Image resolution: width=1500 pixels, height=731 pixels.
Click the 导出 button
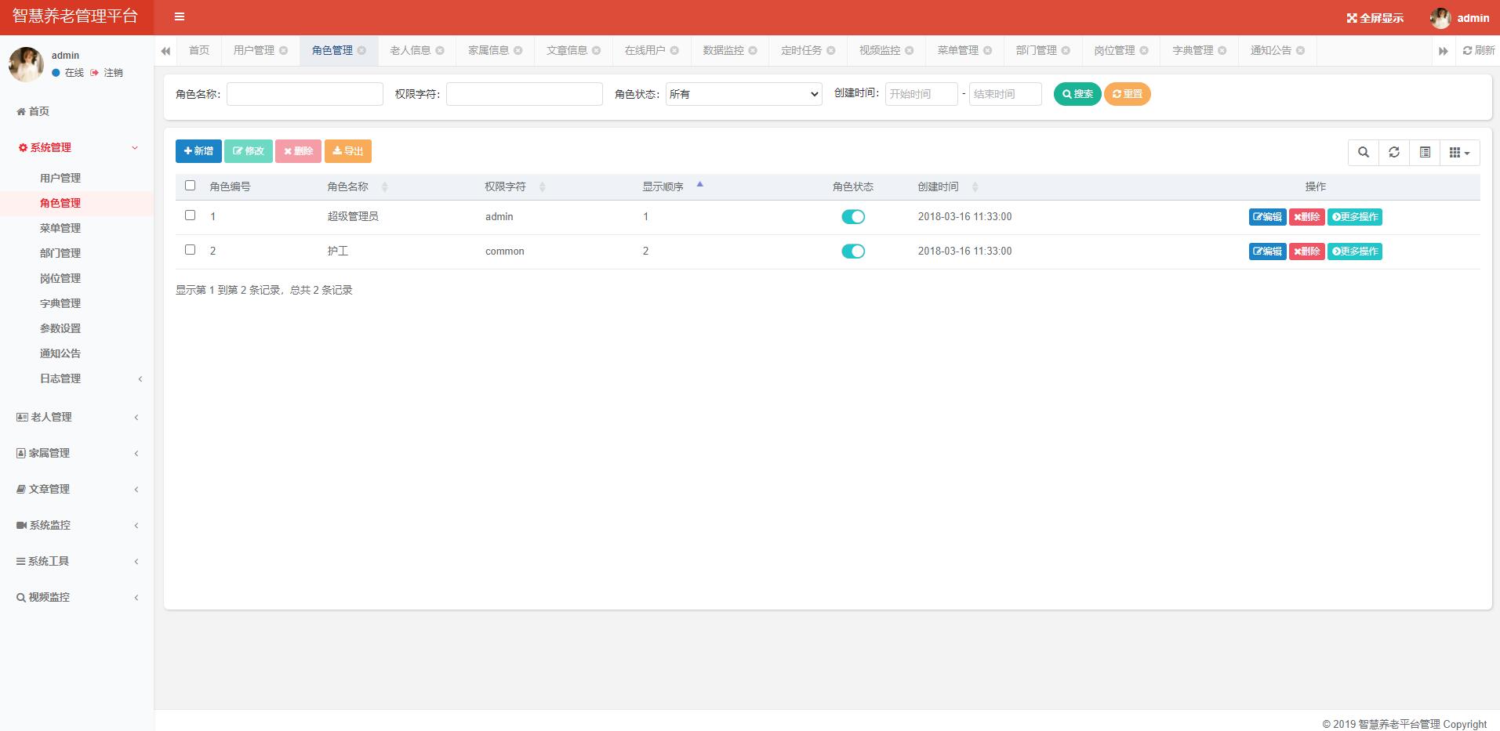[x=348, y=151]
